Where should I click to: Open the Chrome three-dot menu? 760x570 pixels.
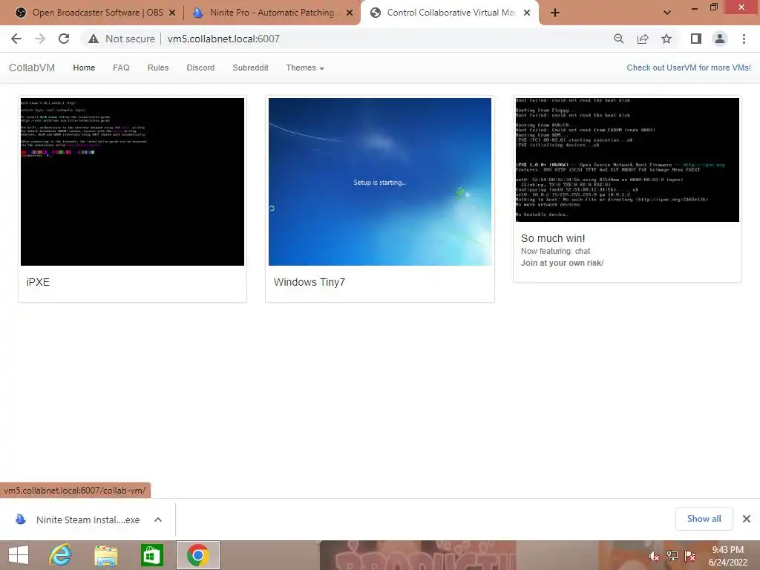(744, 39)
